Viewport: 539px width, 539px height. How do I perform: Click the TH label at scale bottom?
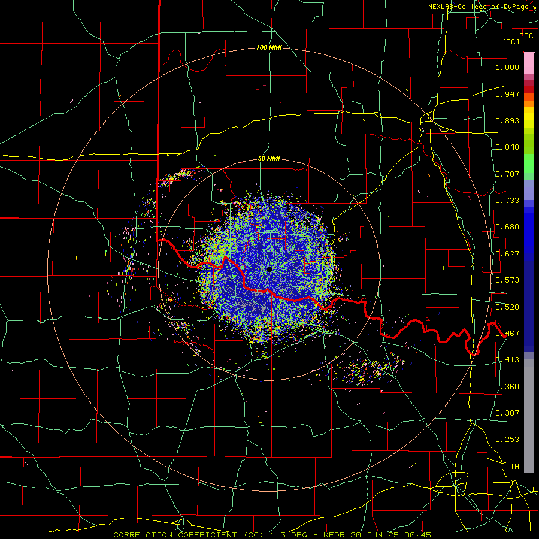point(514,467)
